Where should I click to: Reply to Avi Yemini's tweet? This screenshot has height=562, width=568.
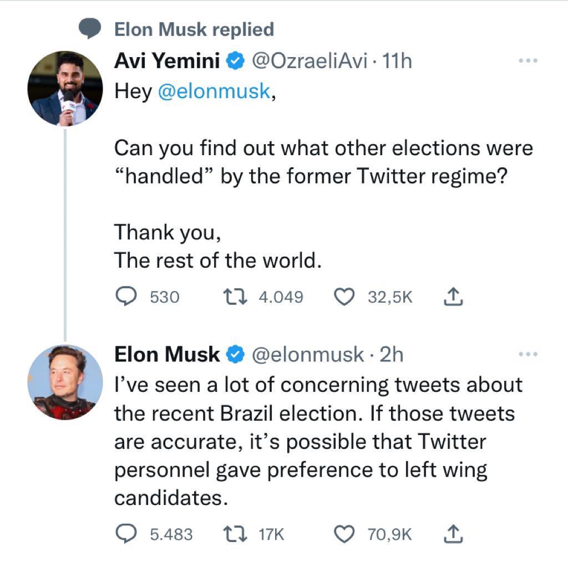tap(126, 297)
